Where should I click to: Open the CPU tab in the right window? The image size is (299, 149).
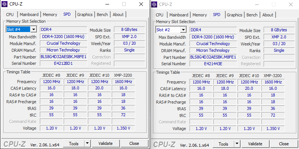160,15
